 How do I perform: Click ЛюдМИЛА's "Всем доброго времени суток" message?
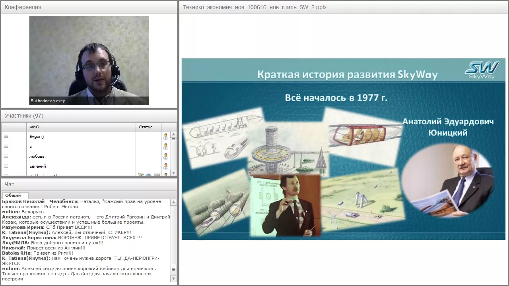pos(52,243)
